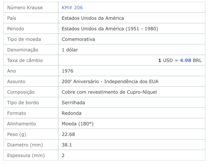Select the 200º Aniversário subject text
208x164 pixels.
(x=110, y=81)
